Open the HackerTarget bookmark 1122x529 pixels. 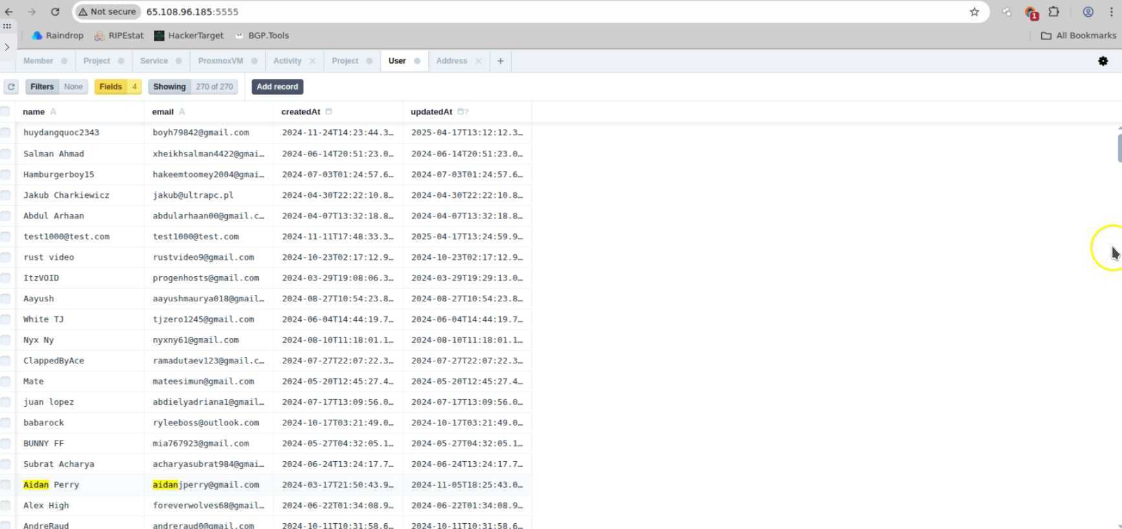[x=189, y=36]
